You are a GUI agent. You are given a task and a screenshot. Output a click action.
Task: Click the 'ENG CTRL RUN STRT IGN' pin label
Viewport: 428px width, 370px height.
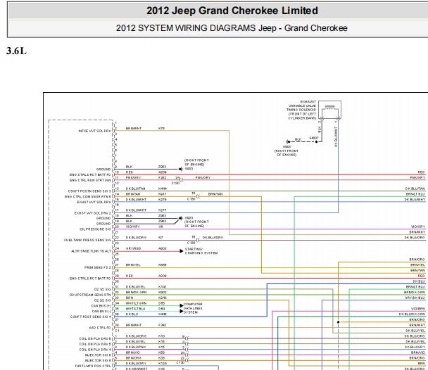tap(90, 180)
